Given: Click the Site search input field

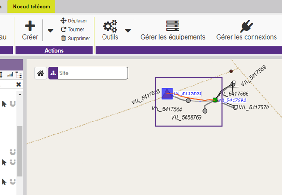Looking at the screenshot, I should (x=92, y=73).
